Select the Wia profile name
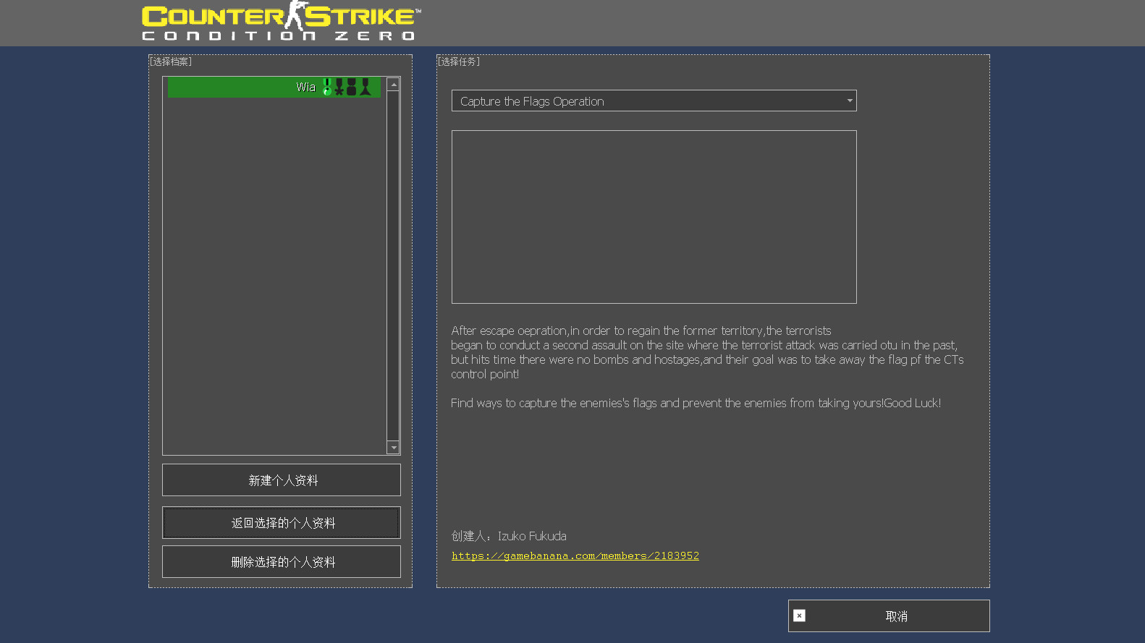The height and width of the screenshot is (643, 1145). (305, 88)
